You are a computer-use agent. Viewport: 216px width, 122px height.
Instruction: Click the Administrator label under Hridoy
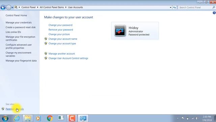click(x=136, y=32)
